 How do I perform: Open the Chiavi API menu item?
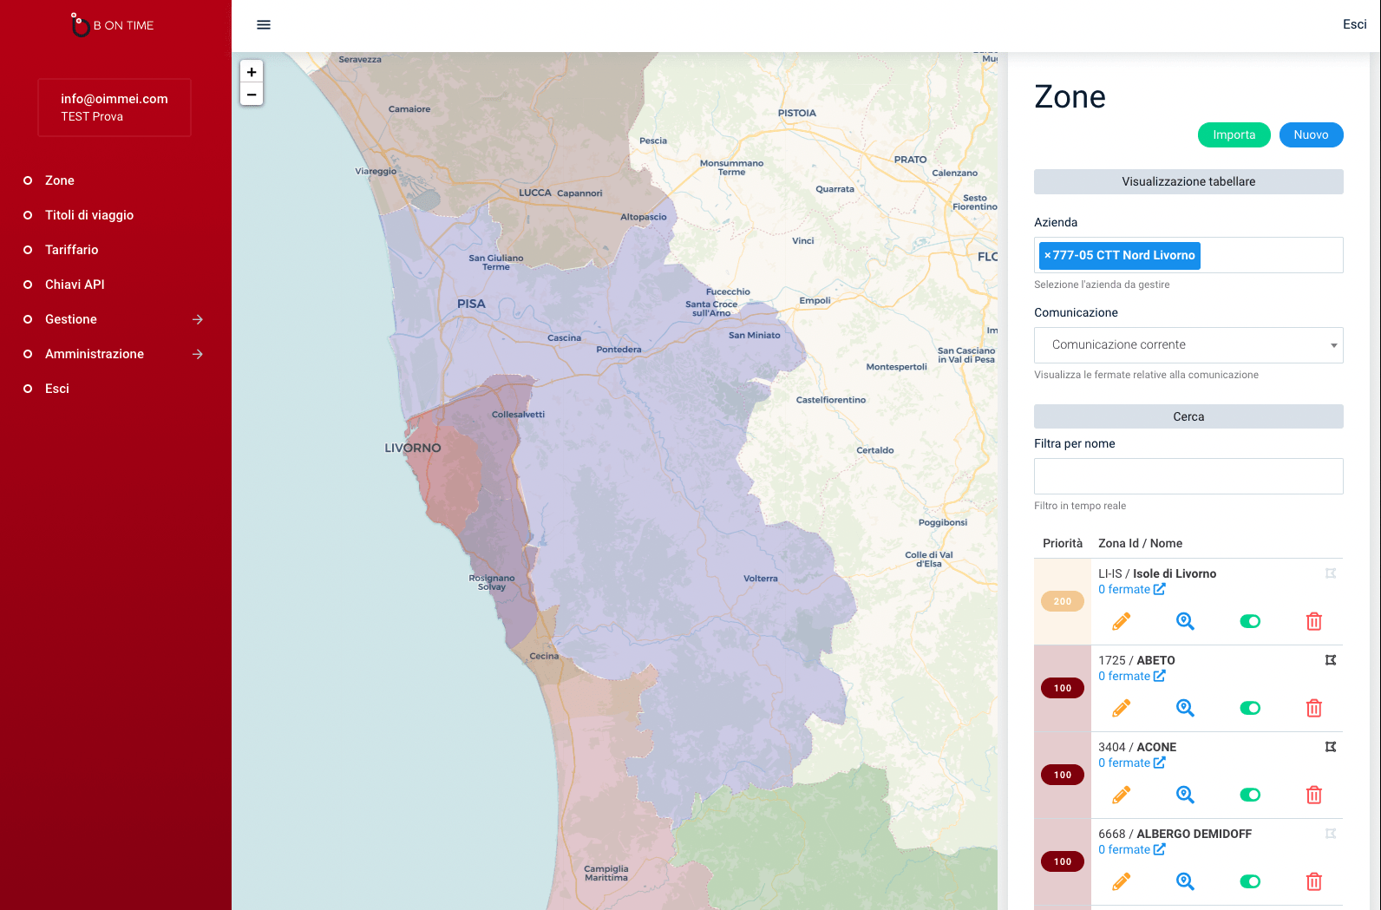75,285
